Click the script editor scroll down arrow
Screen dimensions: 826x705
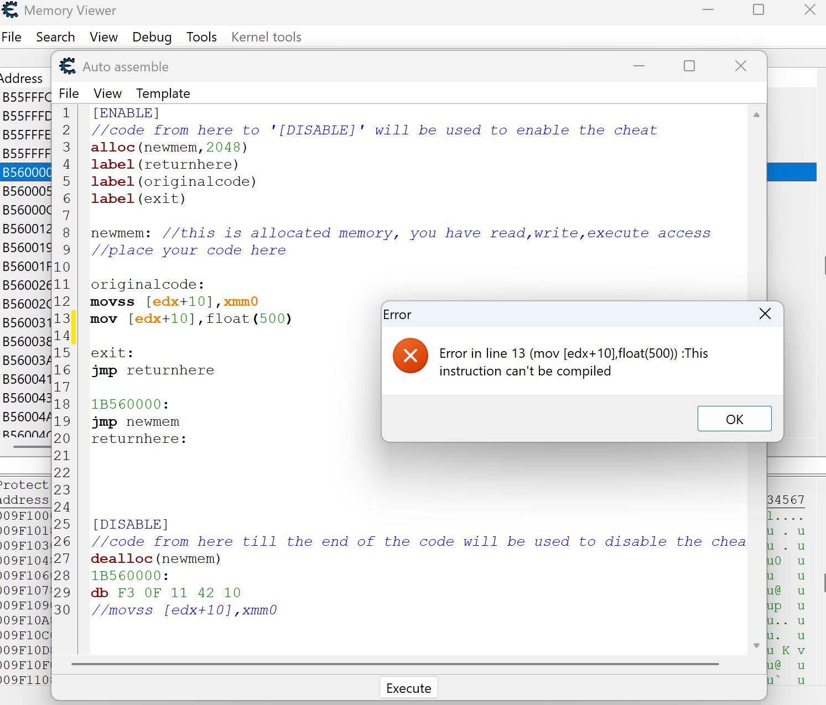click(x=756, y=645)
